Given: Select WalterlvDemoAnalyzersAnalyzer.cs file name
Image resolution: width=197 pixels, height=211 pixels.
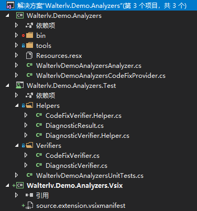Looking at the screenshot, I should pos(89,66).
